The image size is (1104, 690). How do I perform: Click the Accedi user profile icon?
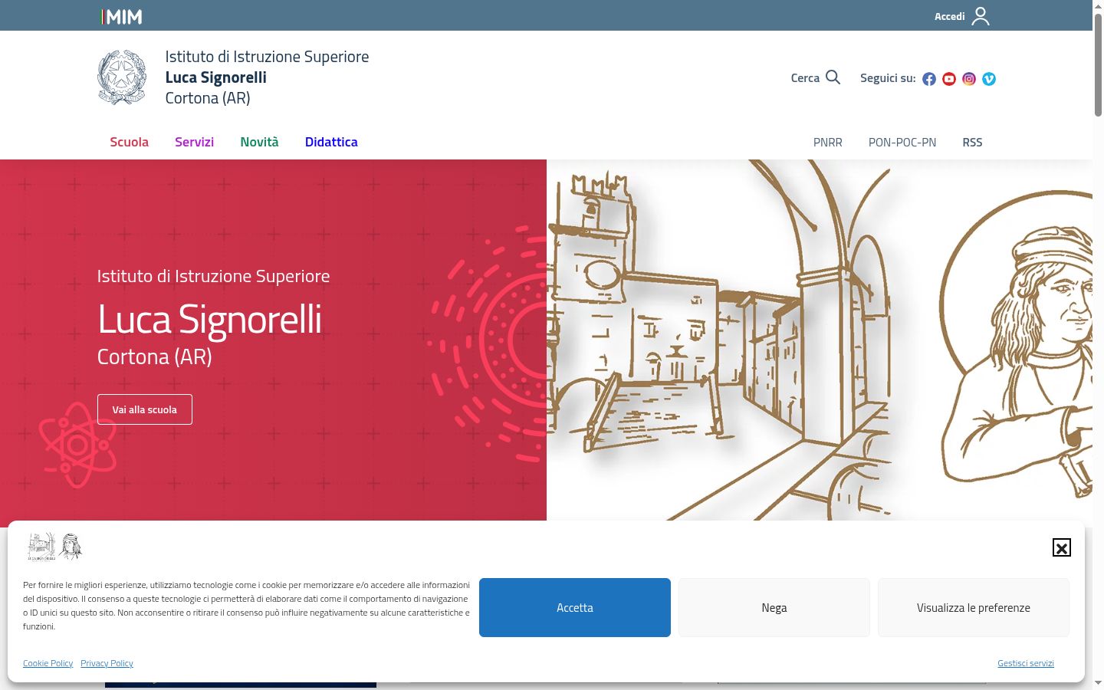[x=981, y=16]
